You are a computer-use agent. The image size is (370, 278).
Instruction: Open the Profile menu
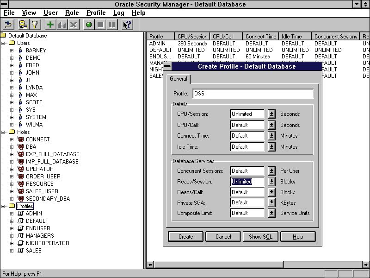pyautogui.click(x=96, y=13)
